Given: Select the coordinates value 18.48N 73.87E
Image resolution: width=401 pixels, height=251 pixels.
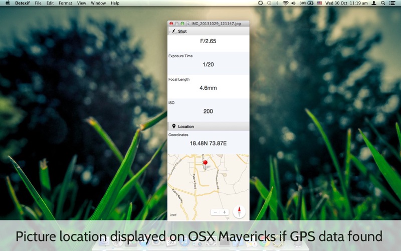Looking at the screenshot, I should click(208, 143).
